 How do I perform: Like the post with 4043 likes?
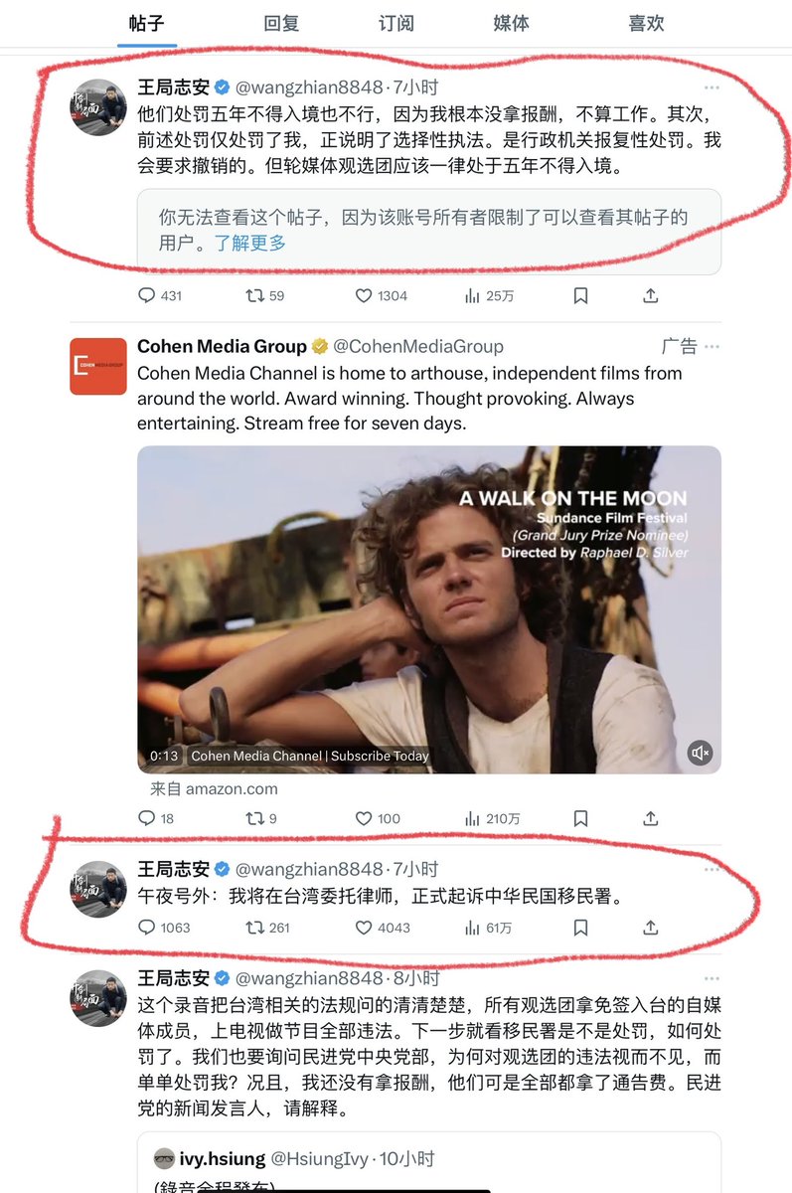(x=382, y=928)
